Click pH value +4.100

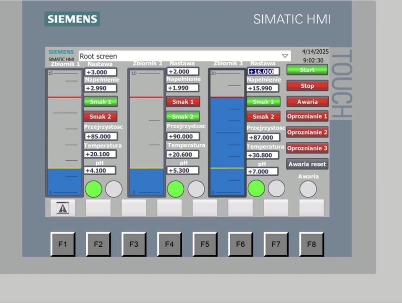pos(100,171)
